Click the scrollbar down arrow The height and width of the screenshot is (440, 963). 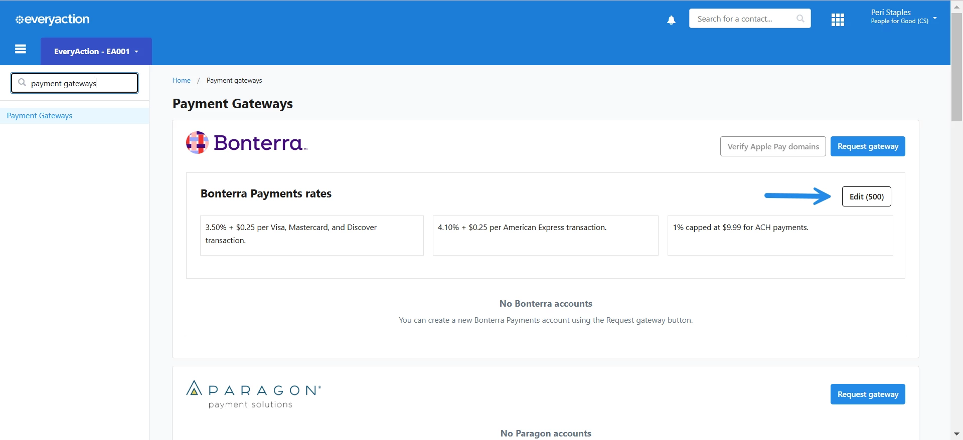tap(956, 434)
